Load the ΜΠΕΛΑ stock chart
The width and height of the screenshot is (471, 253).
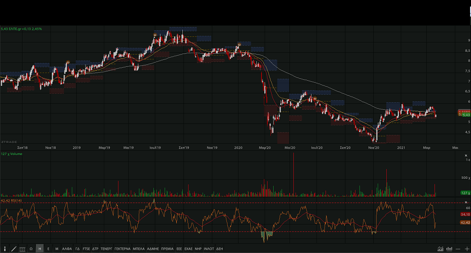[138, 249]
